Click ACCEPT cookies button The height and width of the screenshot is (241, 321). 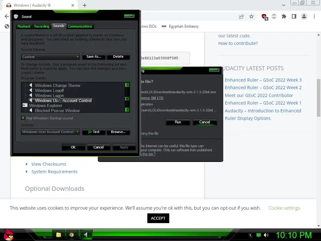158,218
